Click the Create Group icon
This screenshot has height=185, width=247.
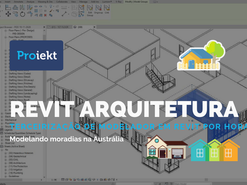coord(81,7)
